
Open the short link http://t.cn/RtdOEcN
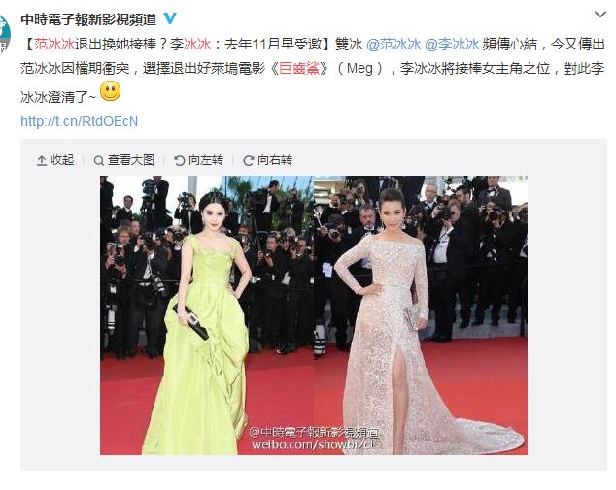(x=80, y=121)
